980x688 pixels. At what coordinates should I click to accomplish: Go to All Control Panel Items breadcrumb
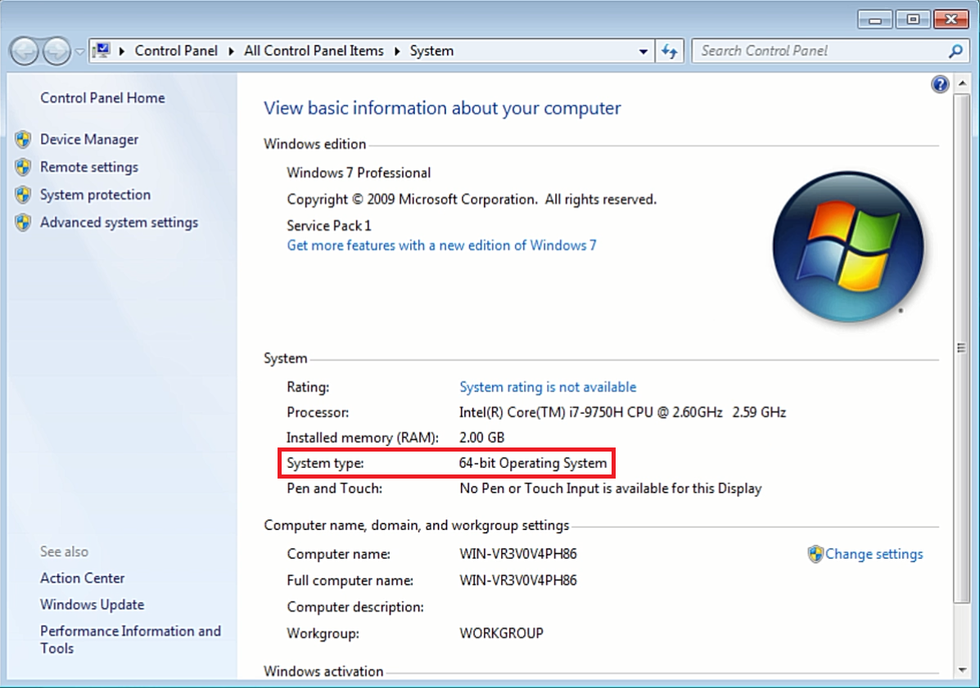314,52
